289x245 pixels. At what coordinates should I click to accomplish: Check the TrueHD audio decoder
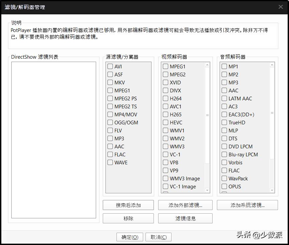coord(224,122)
